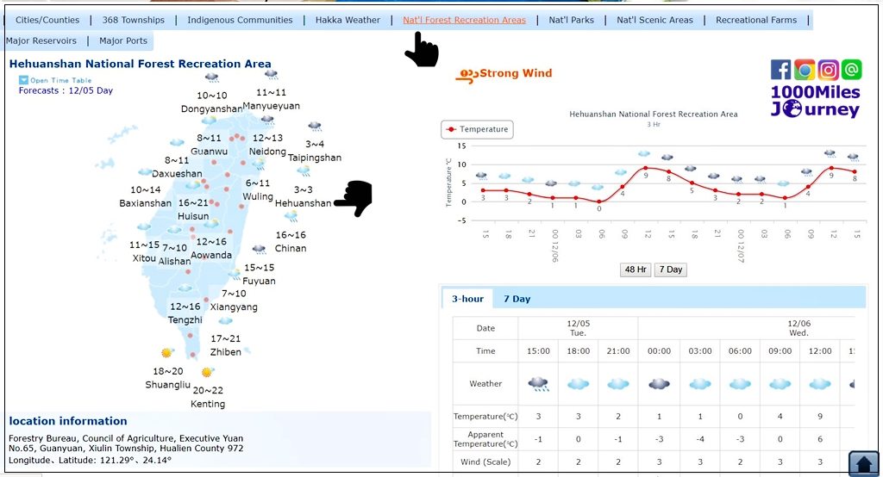Image resolution: width=883 pixels, height=477 pixels.
Task: Show the 48 Hr chart
Action: (636, 269)
